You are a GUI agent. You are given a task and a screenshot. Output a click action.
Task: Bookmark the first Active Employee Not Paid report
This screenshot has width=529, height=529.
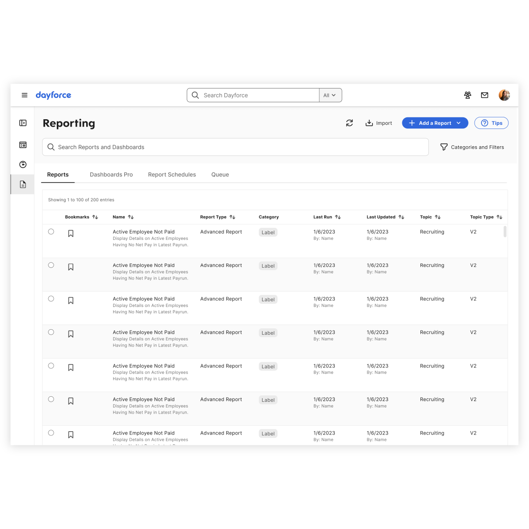(x=71, y=233)
